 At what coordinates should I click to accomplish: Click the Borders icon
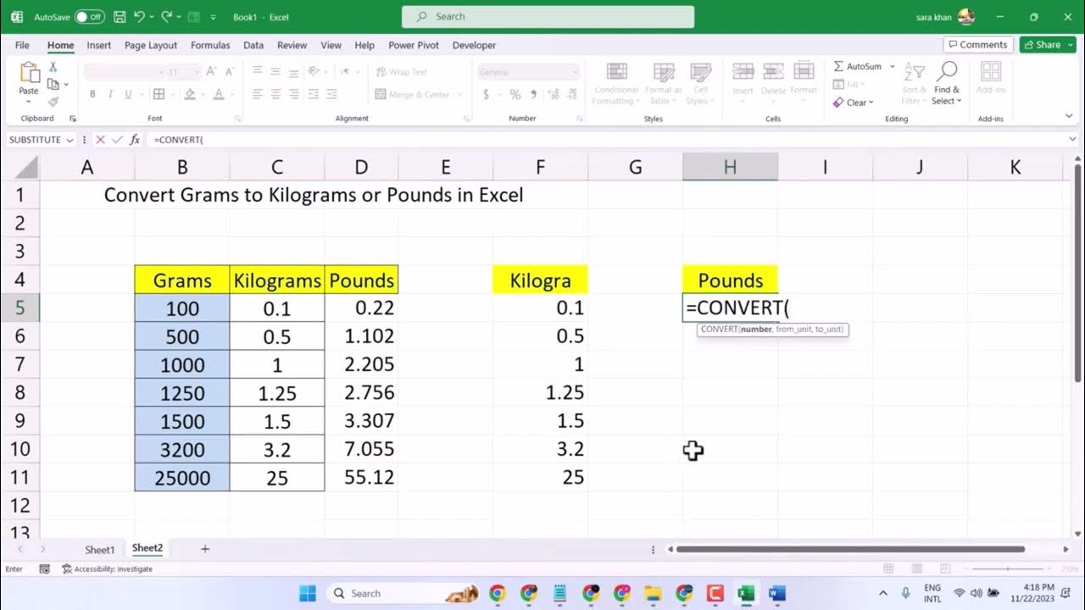click(x=159, y=95)
